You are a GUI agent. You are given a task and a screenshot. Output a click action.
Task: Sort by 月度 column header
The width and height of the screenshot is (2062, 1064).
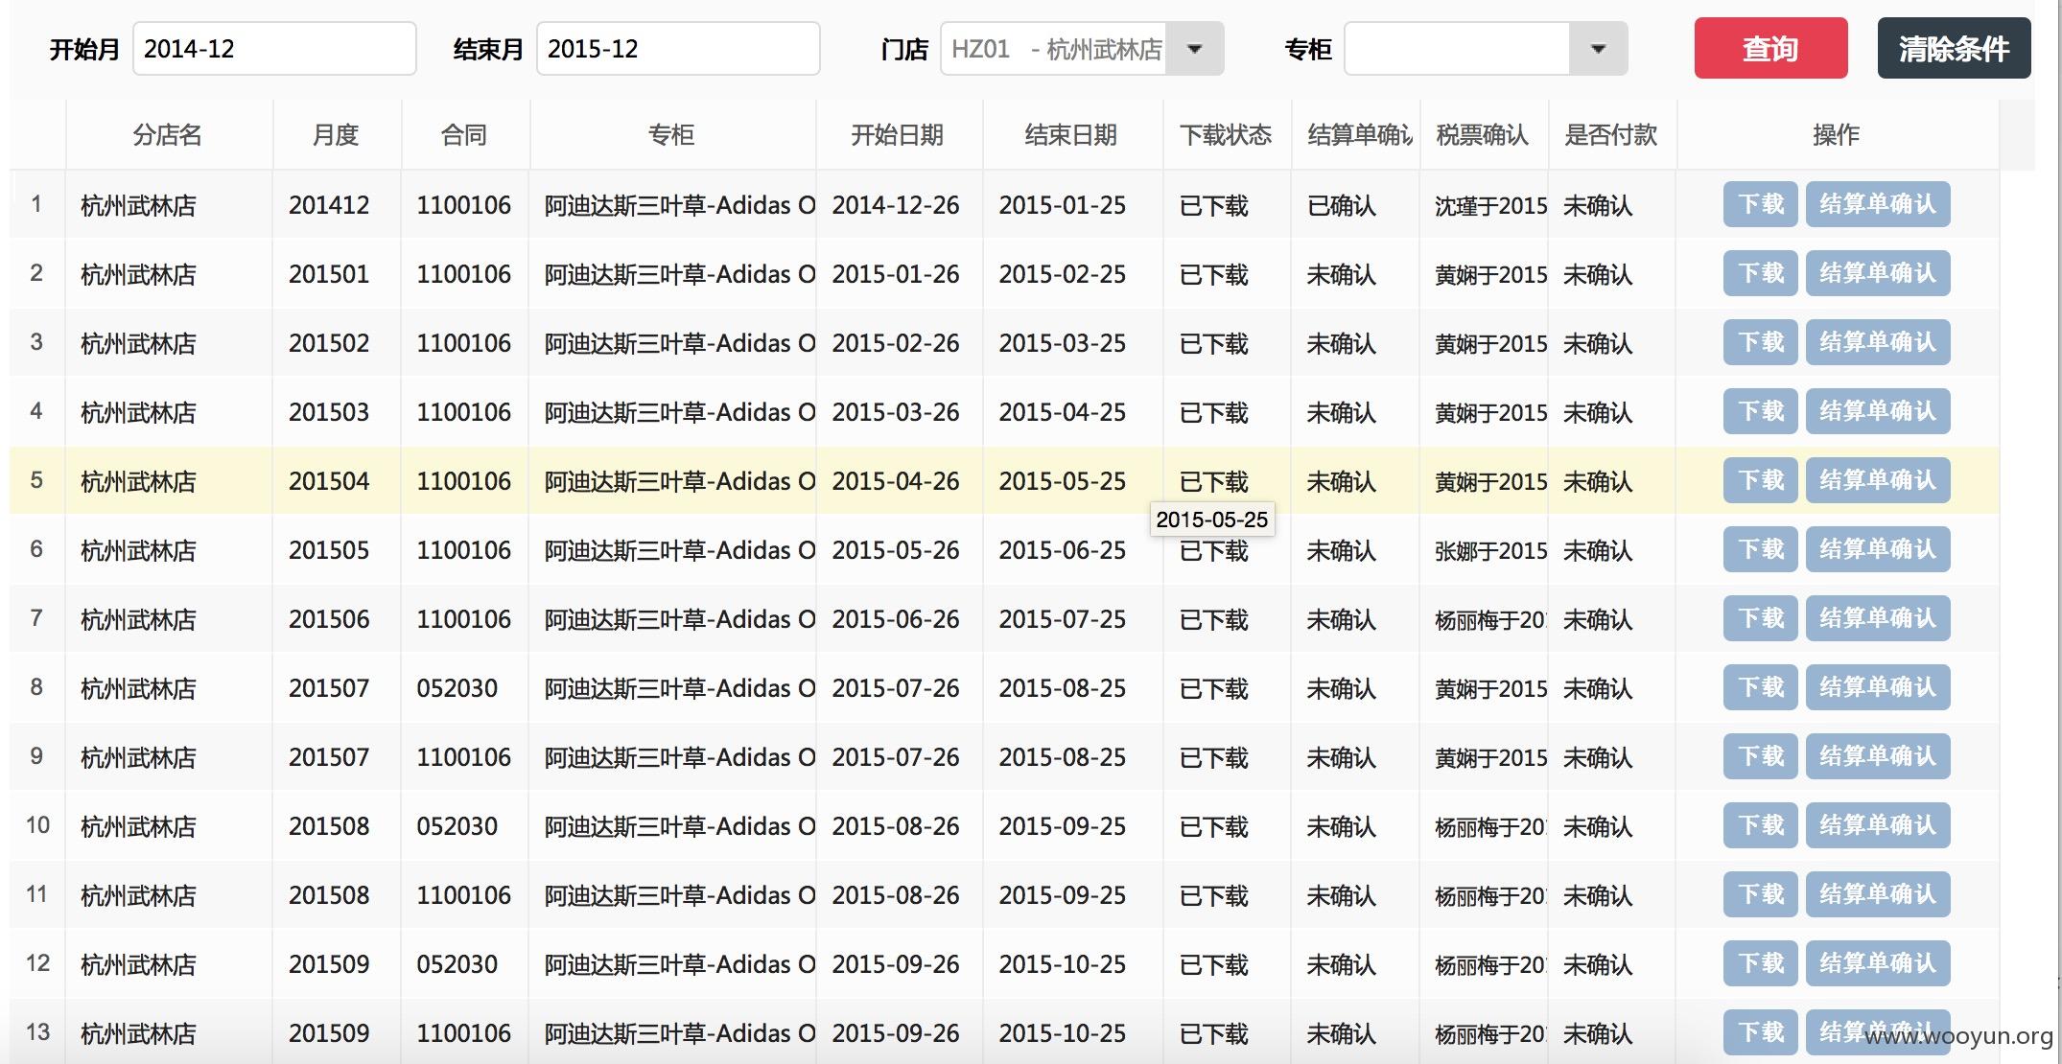[337, 135]
